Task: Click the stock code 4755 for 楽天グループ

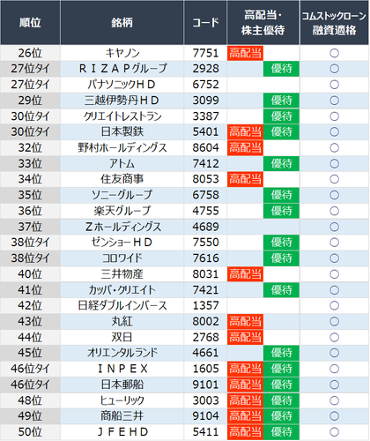Action: pos(205,211)
